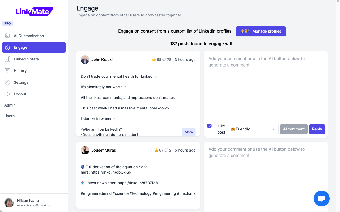Open Linkedin Stats via the bar chart icon
This screenshot has width=340, height=212.
click(7, 59)
